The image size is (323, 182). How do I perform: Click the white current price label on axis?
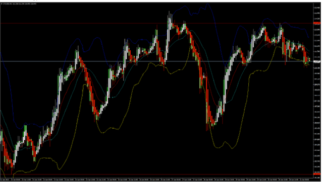coord(317,61)
